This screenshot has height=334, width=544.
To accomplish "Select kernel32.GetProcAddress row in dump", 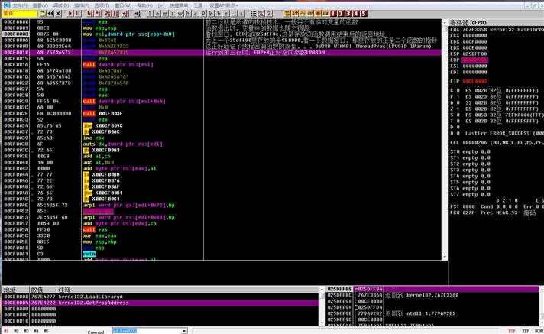I will 160,303.
